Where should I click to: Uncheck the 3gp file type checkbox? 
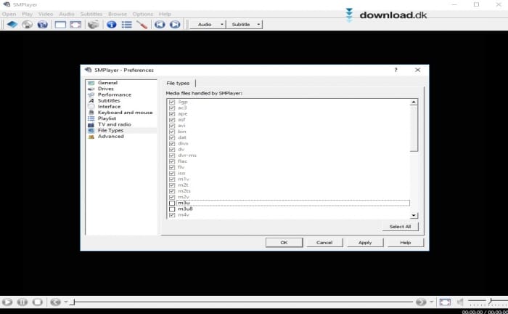point(172,102)
